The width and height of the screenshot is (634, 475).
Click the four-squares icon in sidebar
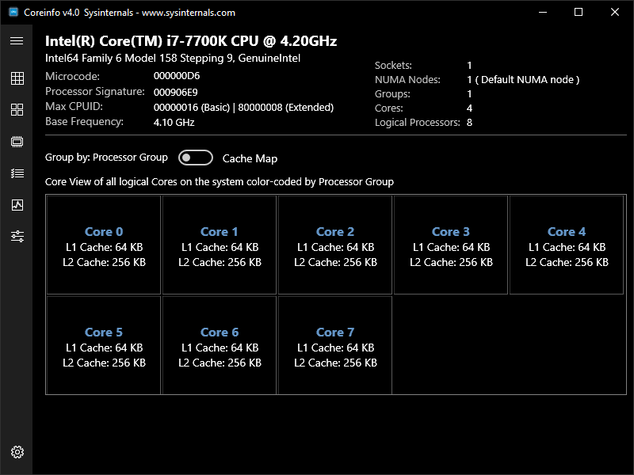click(x=17, y=110)
